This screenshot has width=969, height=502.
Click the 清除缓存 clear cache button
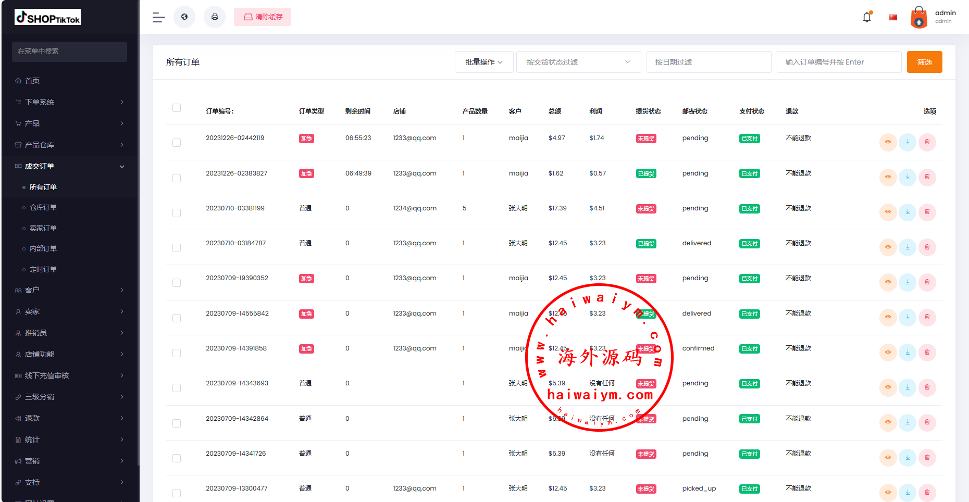coord(263,17)
